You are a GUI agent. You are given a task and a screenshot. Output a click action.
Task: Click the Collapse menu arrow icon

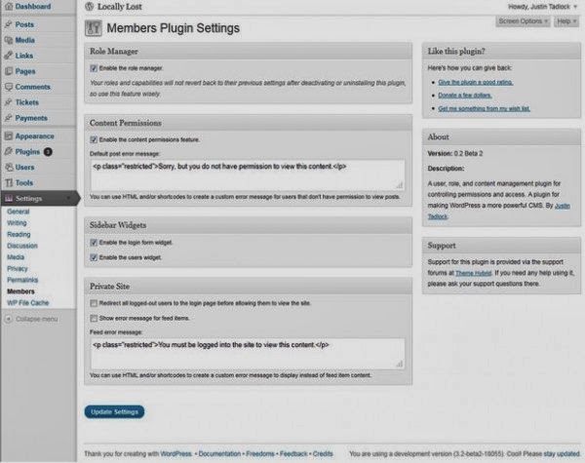click(9, 319)
